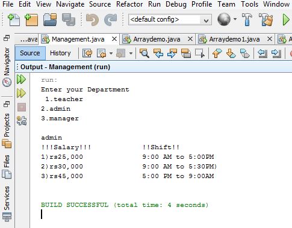Image resolution: width=292 pixels, height=228 pixels.
Task: Click the Last Edit location icon
Action: point(87,54)
